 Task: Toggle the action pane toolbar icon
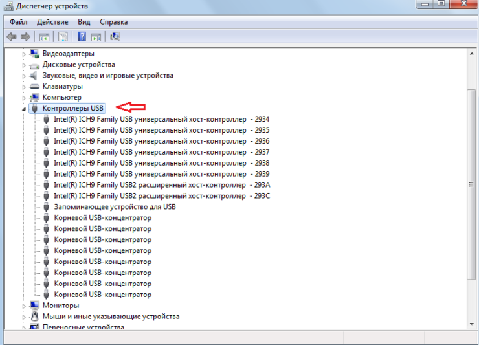(x=96, y=38)
